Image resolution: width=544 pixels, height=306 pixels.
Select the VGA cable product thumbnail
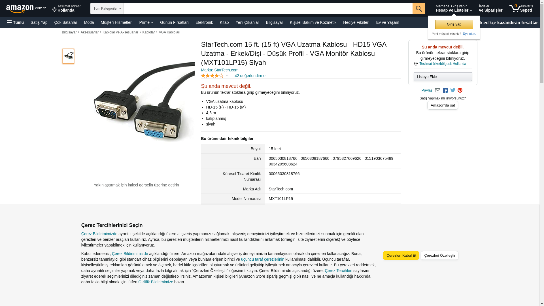click(x=68, y=56)
